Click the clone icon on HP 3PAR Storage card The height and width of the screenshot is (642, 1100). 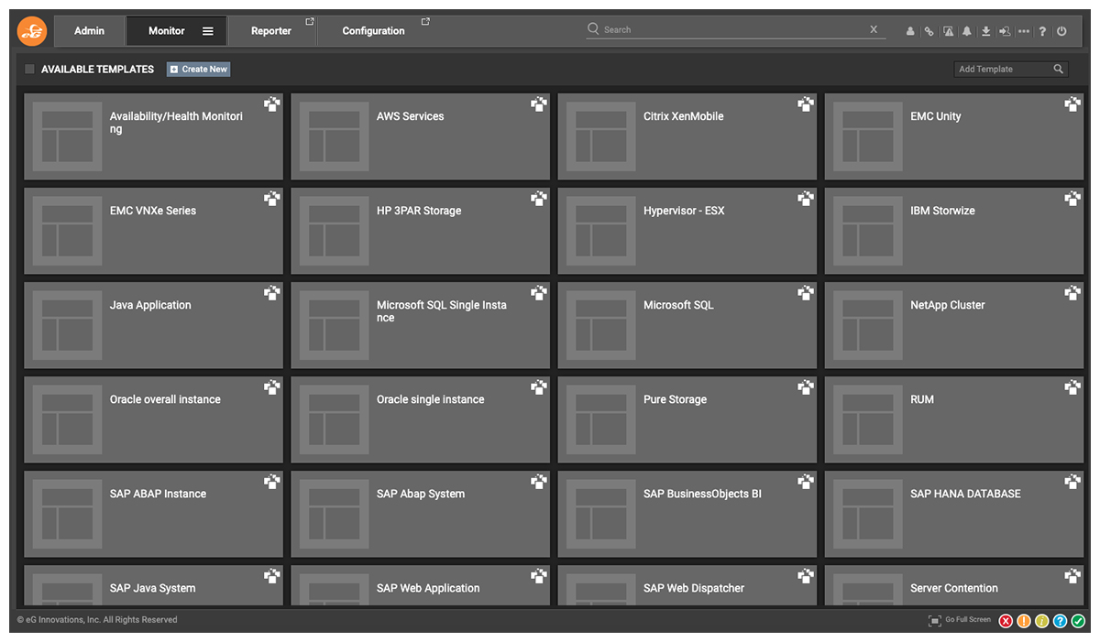(x=539, y=199)
